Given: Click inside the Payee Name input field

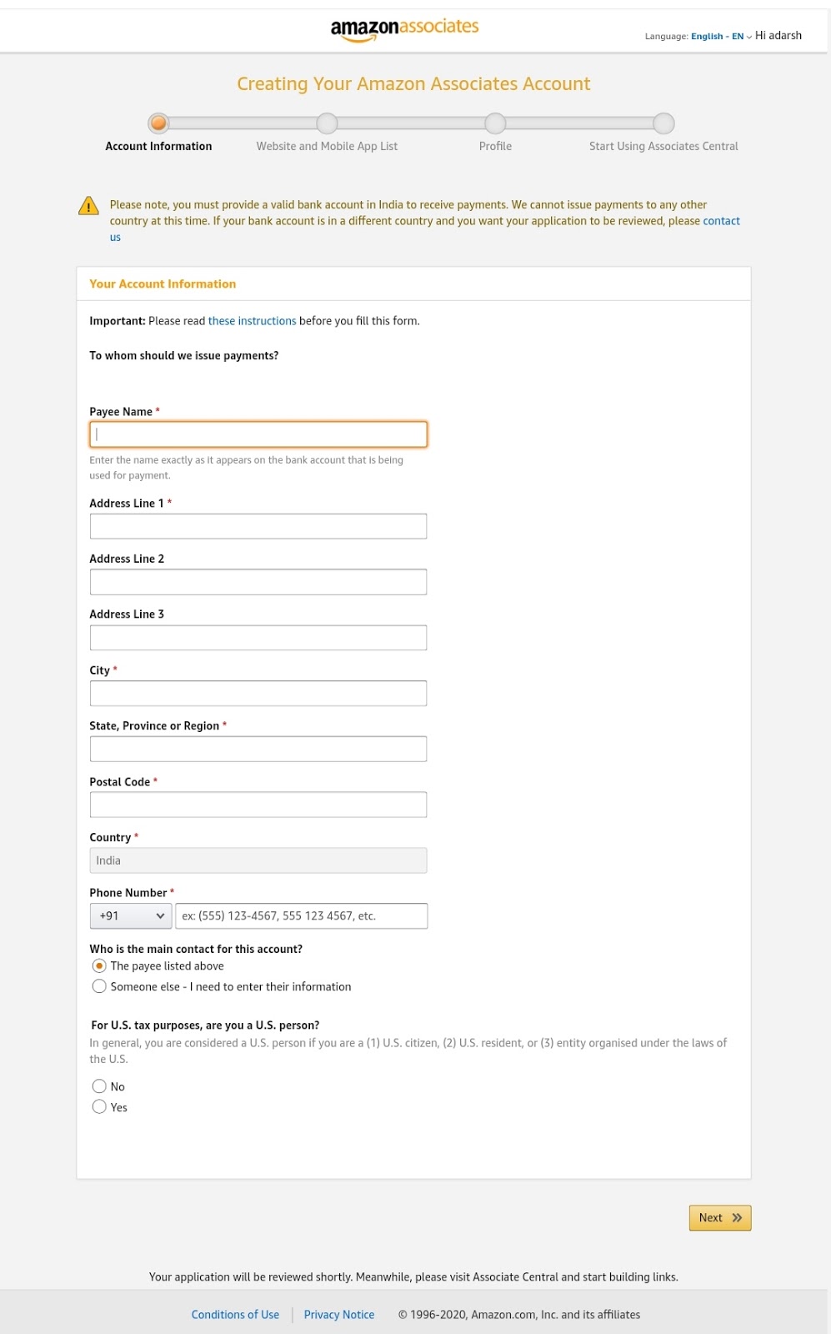Looking at the screenshot, I should (x=258, y=434).
